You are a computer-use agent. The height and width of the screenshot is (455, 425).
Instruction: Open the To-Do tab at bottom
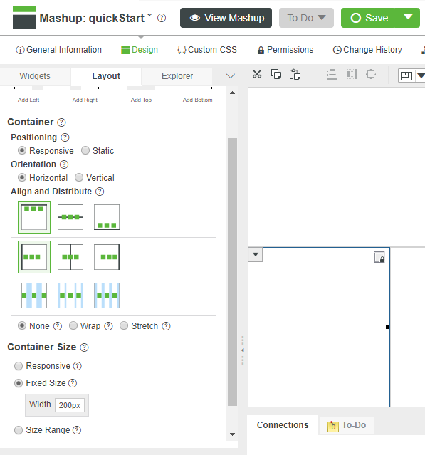(347, 425)
